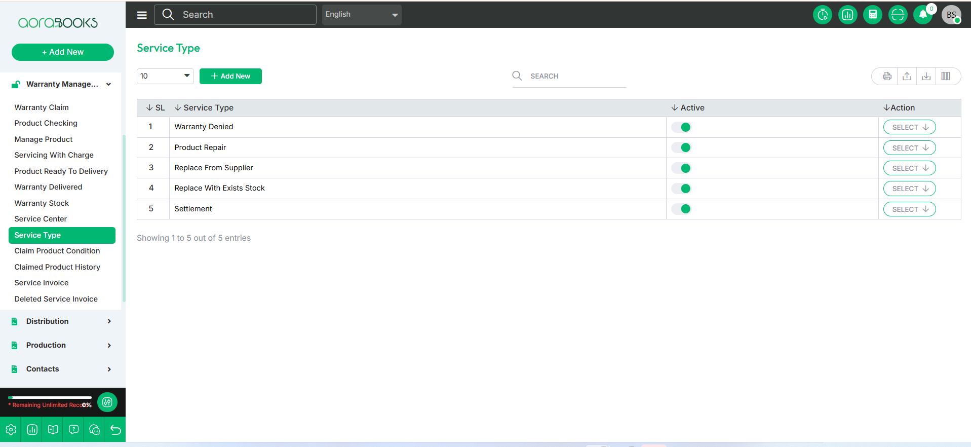Viewport: 971px width, 447px height.
Task: Print the service type table
Action: coord(887,76)
